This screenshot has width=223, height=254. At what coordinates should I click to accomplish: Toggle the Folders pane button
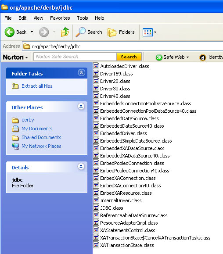[x=121, y=32]
